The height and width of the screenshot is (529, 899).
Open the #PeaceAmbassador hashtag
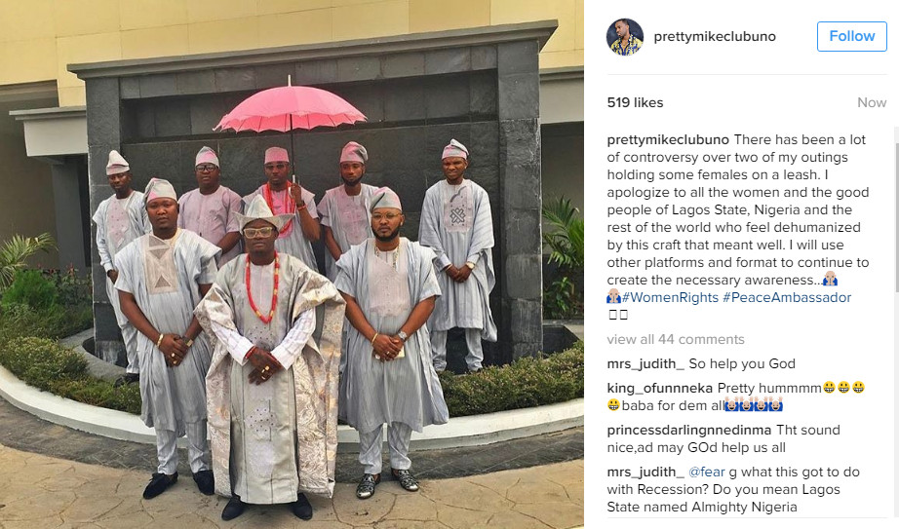pyautogui.click(x=787, y=297)
